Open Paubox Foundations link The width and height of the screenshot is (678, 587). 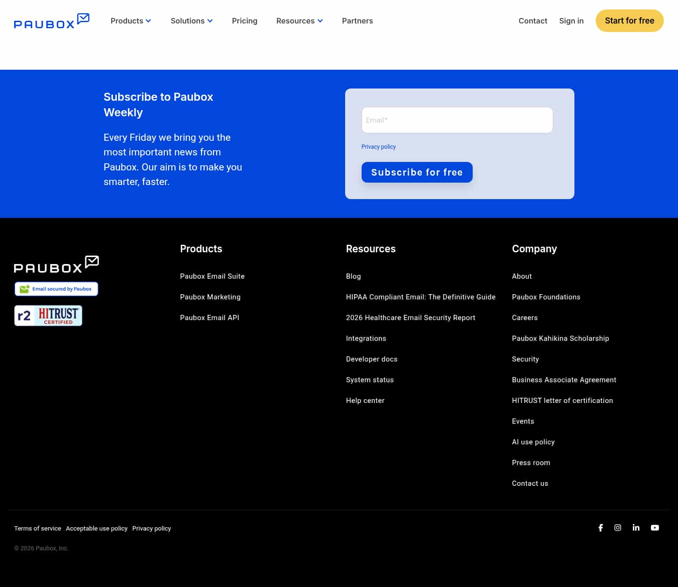[546, 297]
